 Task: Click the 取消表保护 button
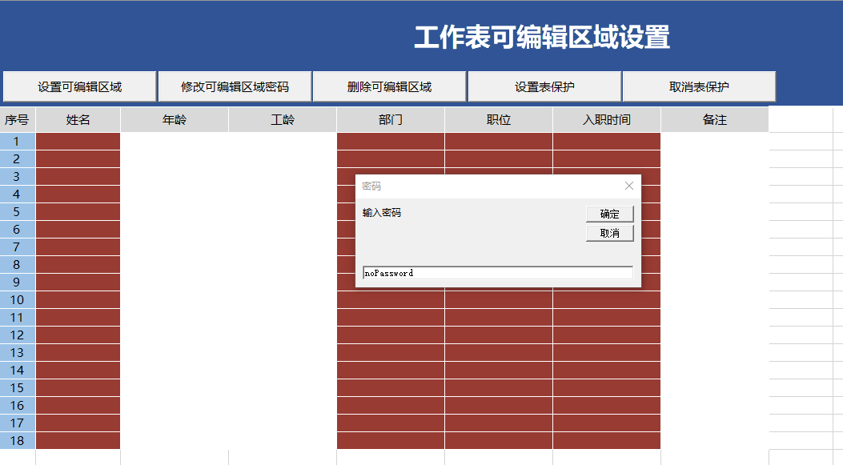coord(698,86)
